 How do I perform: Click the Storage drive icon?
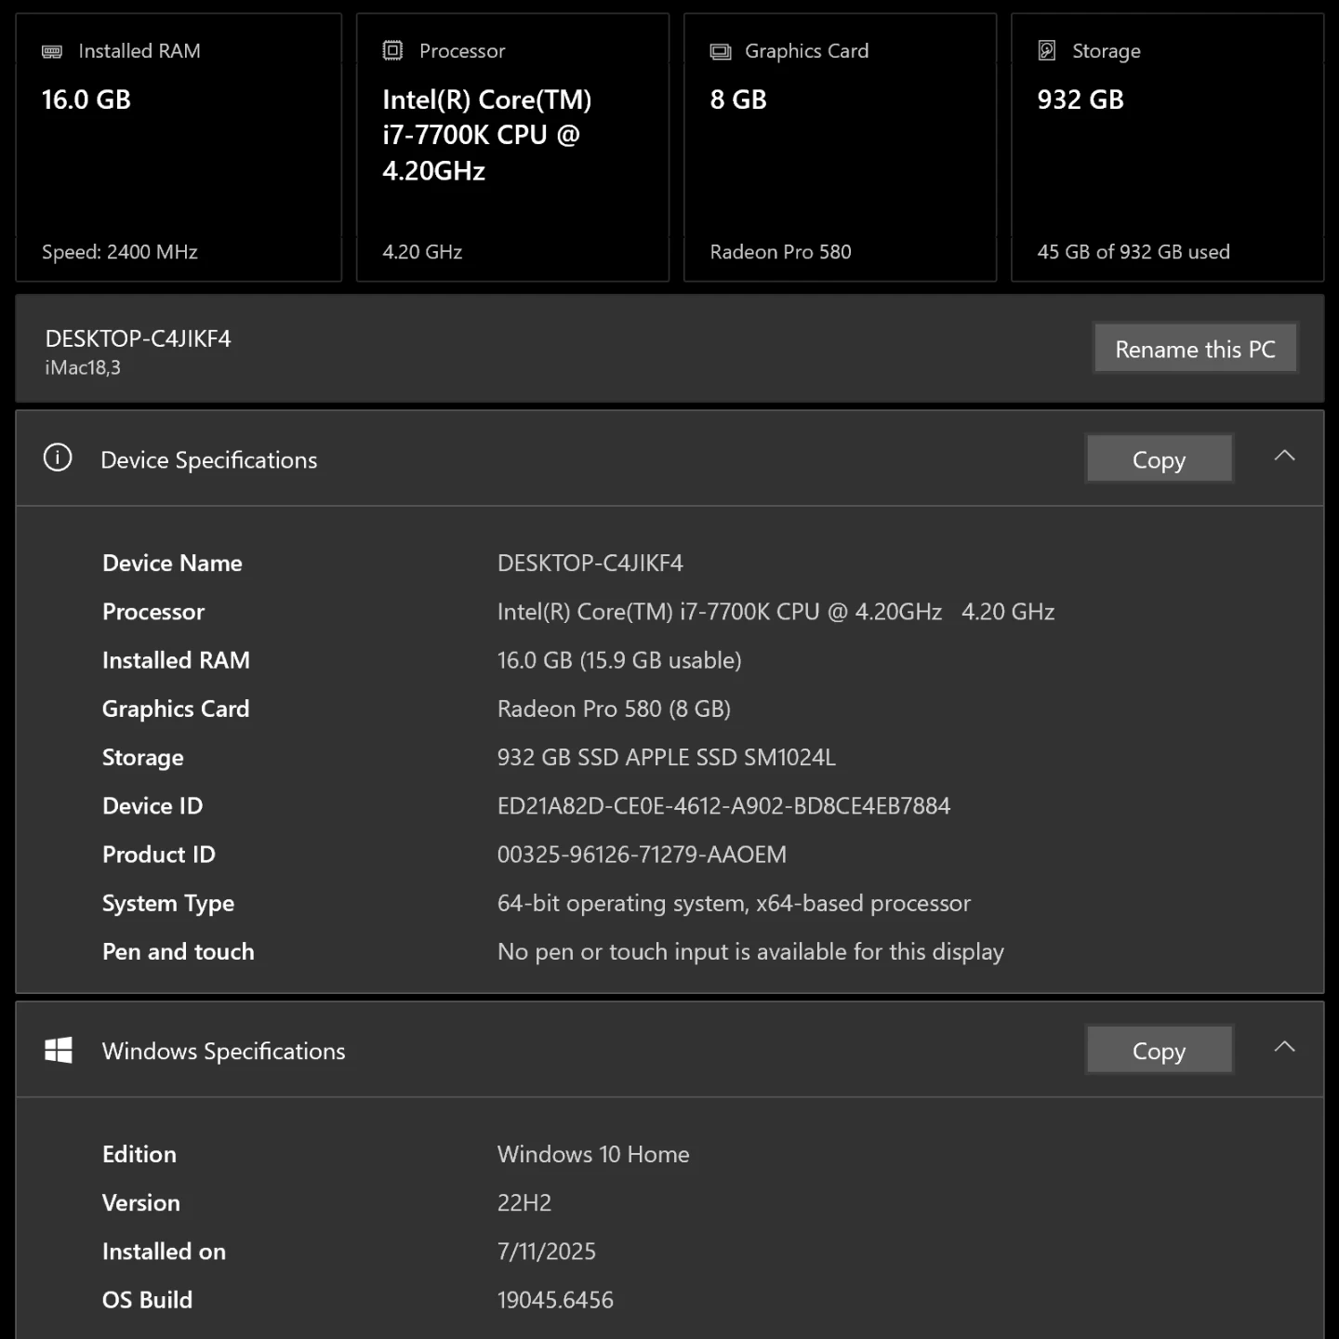1047,50
